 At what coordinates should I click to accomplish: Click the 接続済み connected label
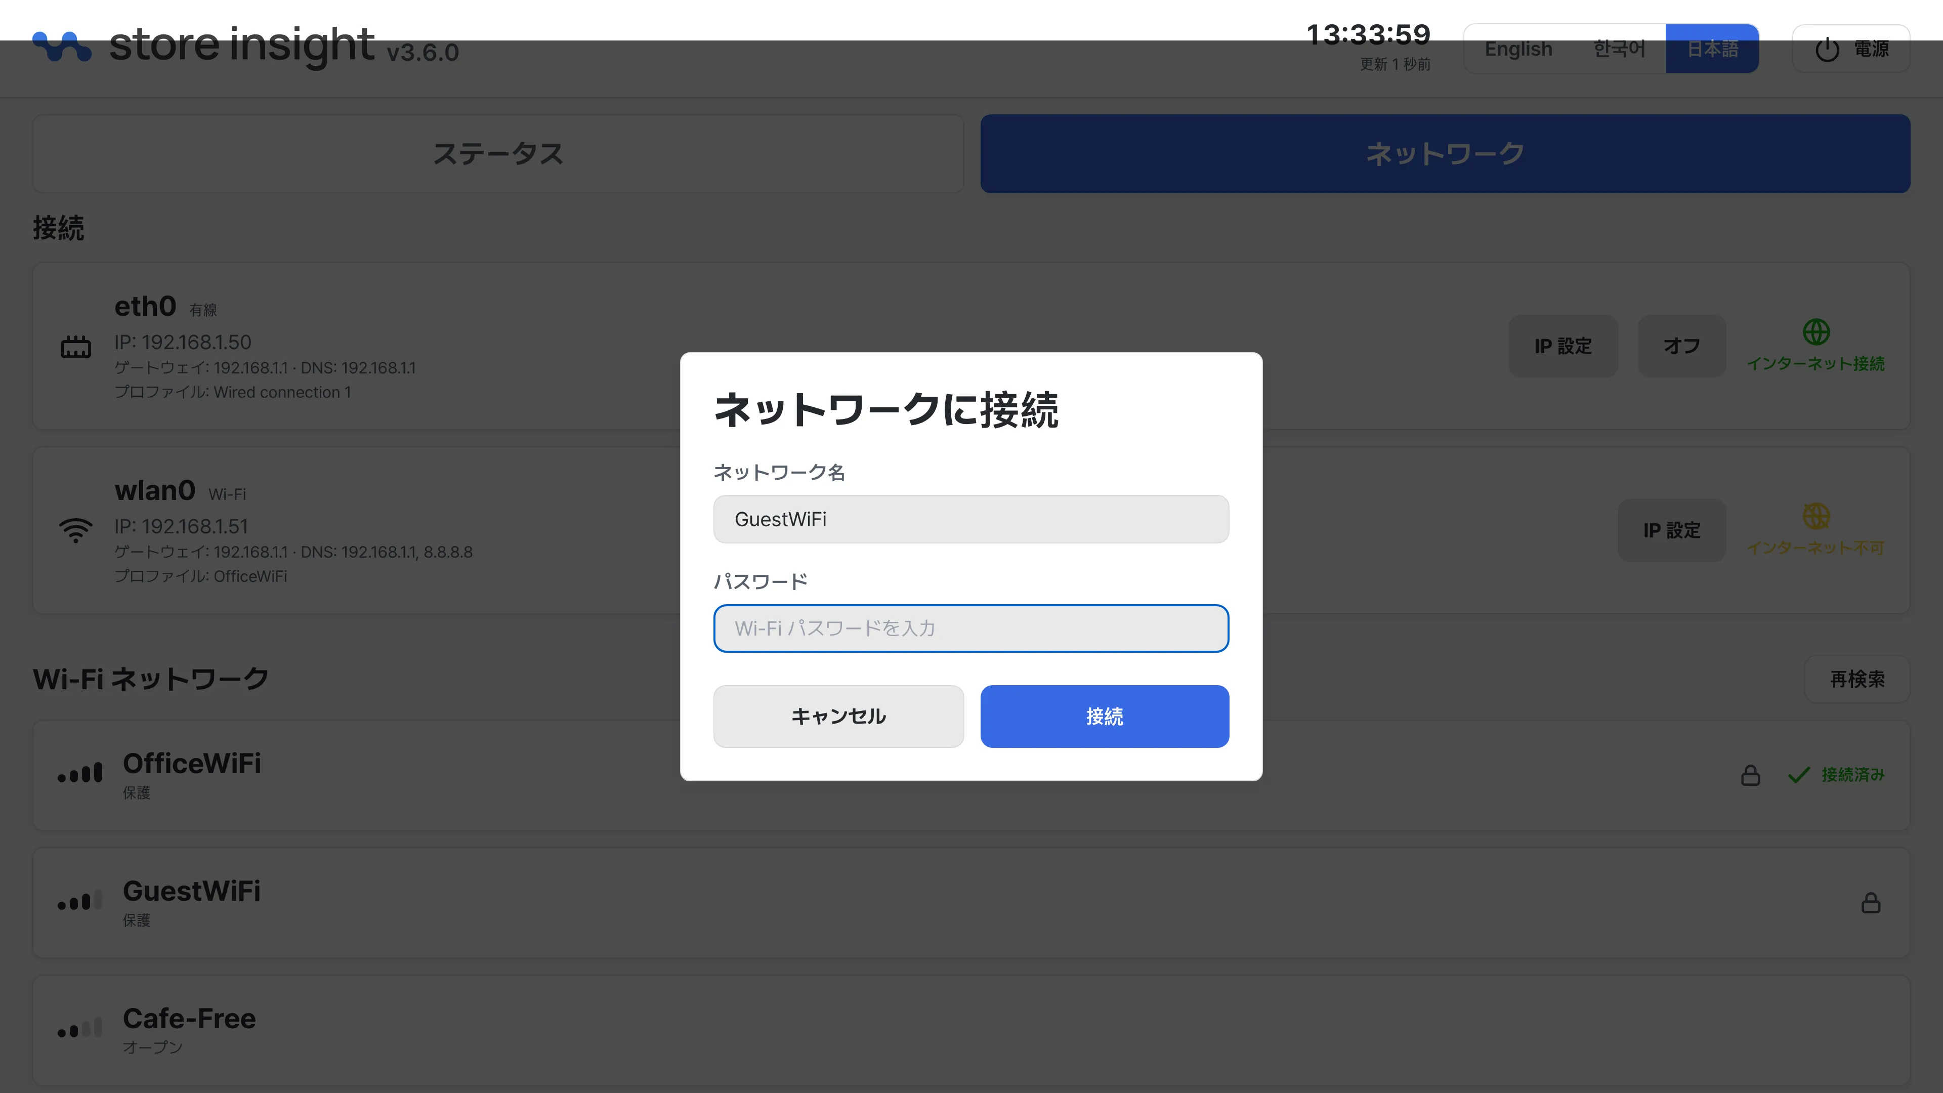(1852, 775)
